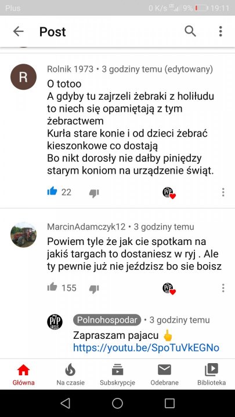Like MarcinAdamczyk12's comment
Screen dimensions: 235x417
click(52, 287)
